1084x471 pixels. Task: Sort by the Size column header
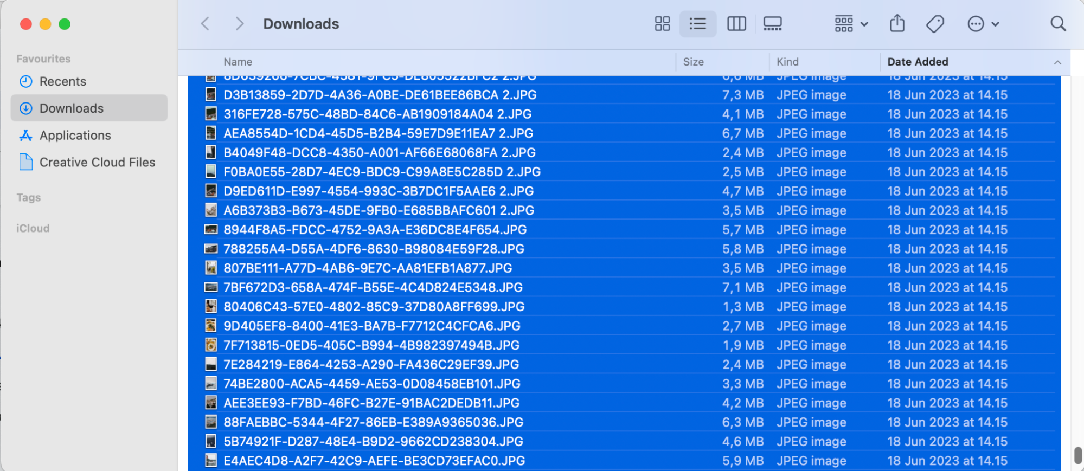(694, 62)
